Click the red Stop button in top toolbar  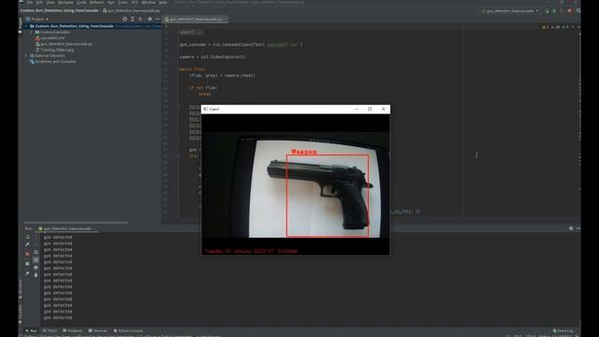click(x=570, y=11)
